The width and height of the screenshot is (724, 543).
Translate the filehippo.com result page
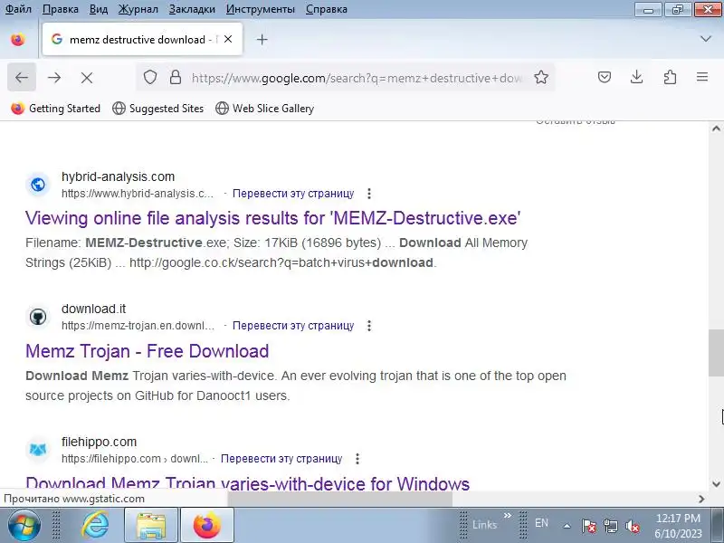coord(281,459)
